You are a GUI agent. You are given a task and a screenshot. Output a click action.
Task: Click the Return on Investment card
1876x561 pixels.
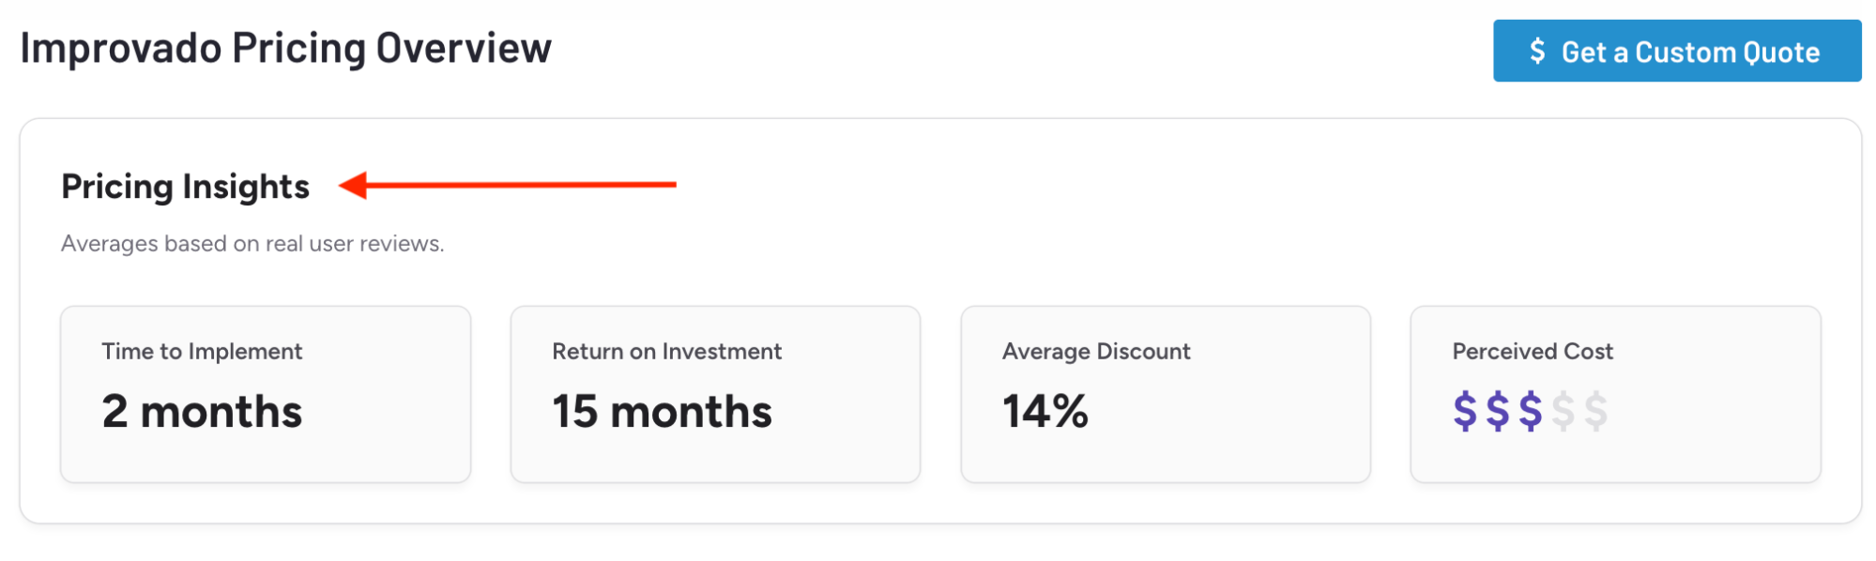715,394
